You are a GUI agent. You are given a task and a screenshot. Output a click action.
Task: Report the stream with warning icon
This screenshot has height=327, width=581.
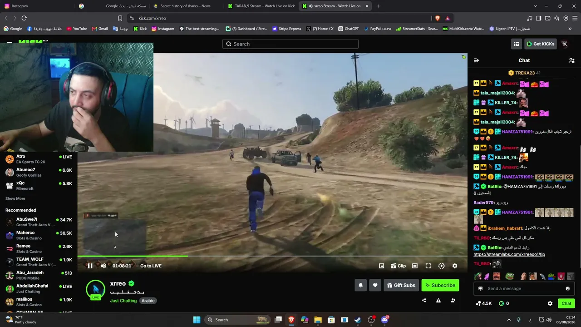click(x=438, y=300)
